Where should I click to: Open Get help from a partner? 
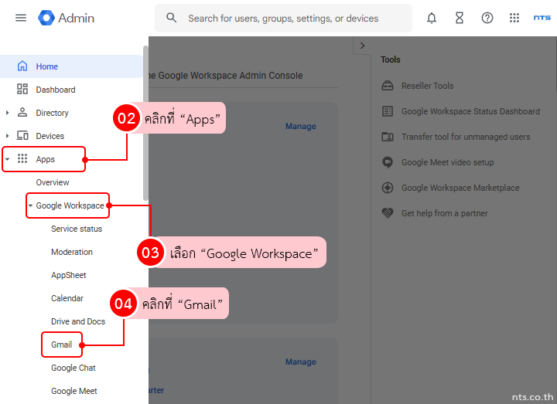point(444,213)
